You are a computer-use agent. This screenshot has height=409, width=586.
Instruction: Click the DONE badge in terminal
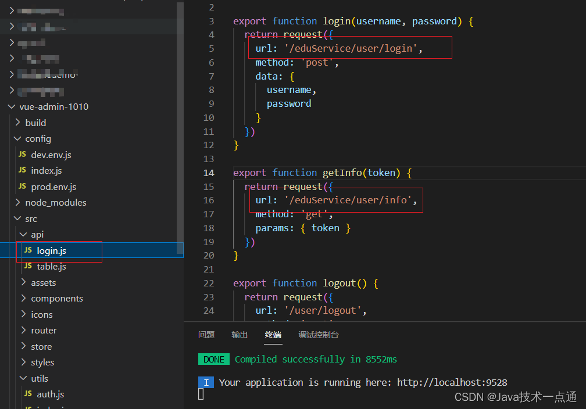pos(214,359)
